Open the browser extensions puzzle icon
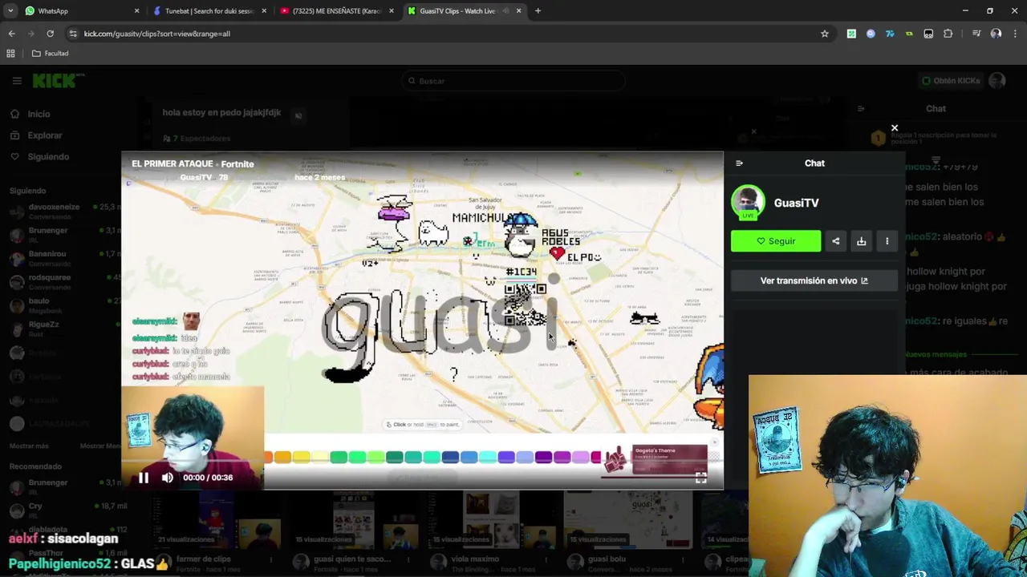1027x577 pixels. 948,34
